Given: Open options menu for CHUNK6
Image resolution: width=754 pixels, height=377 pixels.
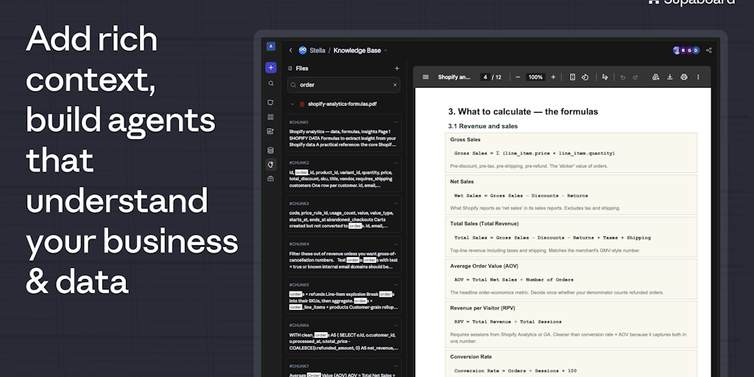Looking at the screenshot, I should [x=395, y=325].
